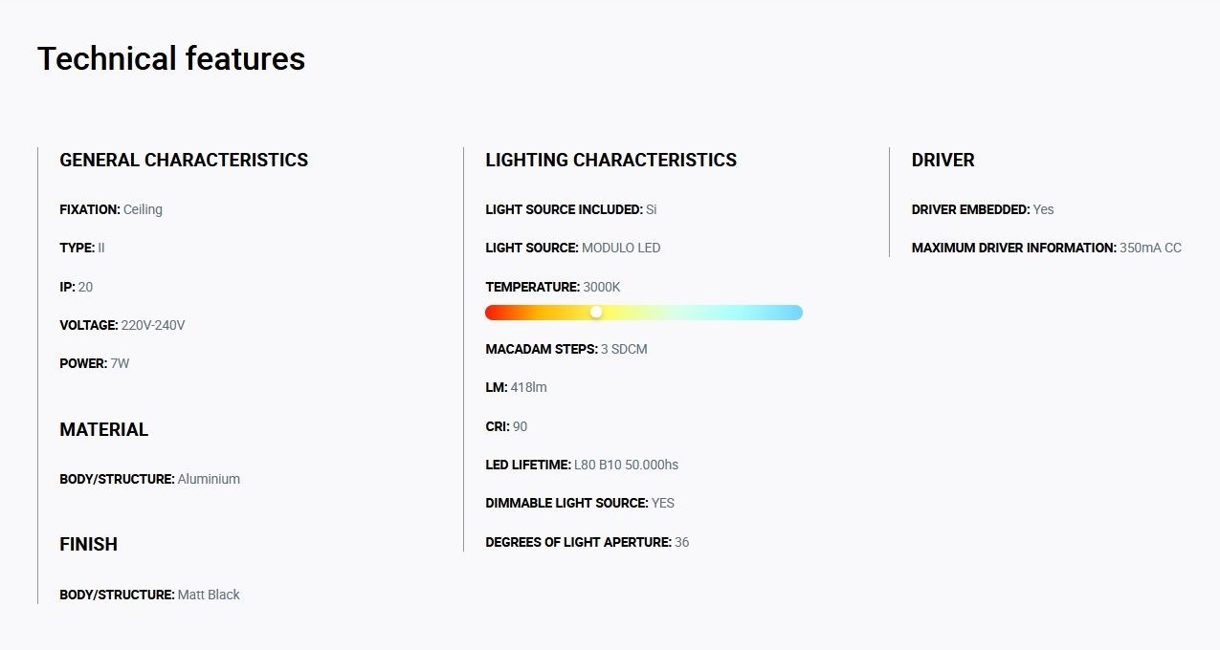Click the Light Source MODULO LED row
The width and height of the screenshot is (1220, 650).
(572, 248)
